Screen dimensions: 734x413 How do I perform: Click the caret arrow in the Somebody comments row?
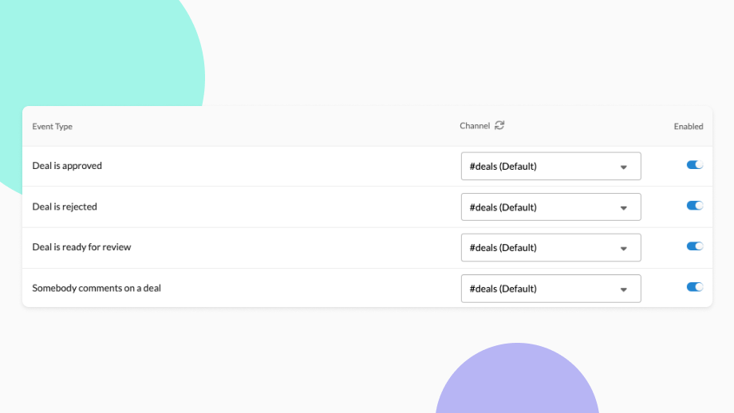[x=624, y=289]
